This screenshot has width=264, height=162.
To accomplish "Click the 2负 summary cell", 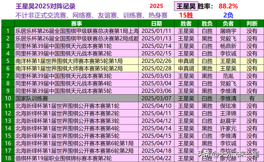I will tap(228, 15).
